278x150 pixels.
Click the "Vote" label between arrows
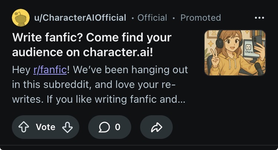point(46,127)
